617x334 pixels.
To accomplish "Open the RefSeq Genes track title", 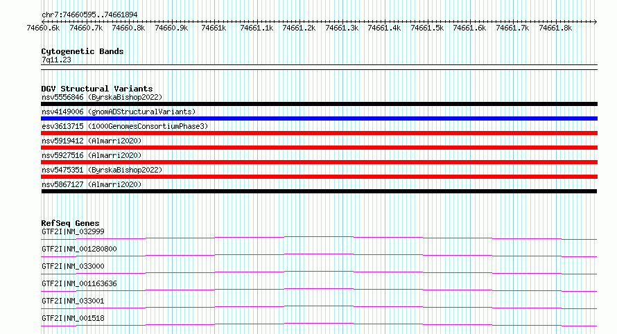I will 70,223.
